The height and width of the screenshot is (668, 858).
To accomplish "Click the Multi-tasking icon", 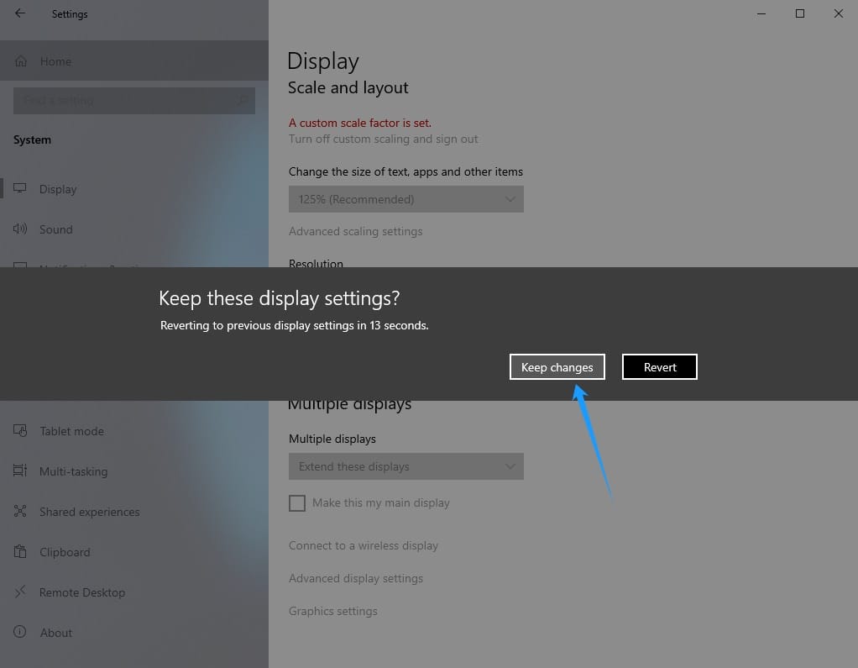I will pyautogui.click(x=20, y=471).
